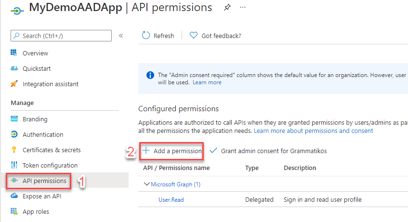Click the Refresh circular arrow icon
The image size is (408, 222).
[145, 36]
